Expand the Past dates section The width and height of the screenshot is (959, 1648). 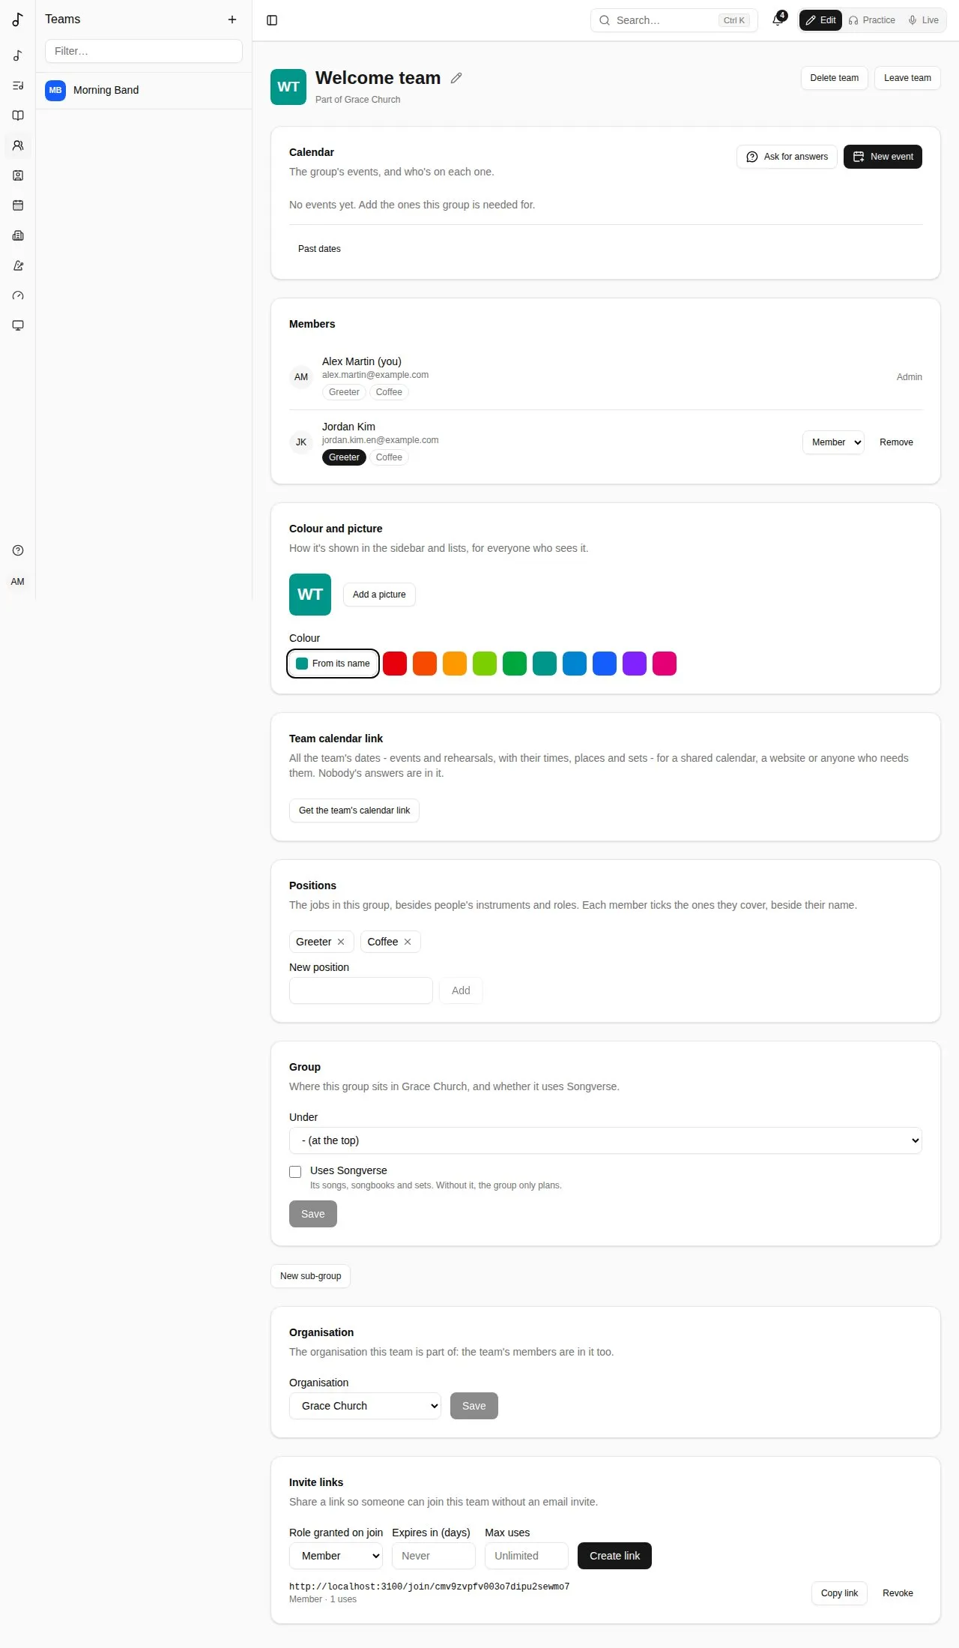(x=319, y=249)
